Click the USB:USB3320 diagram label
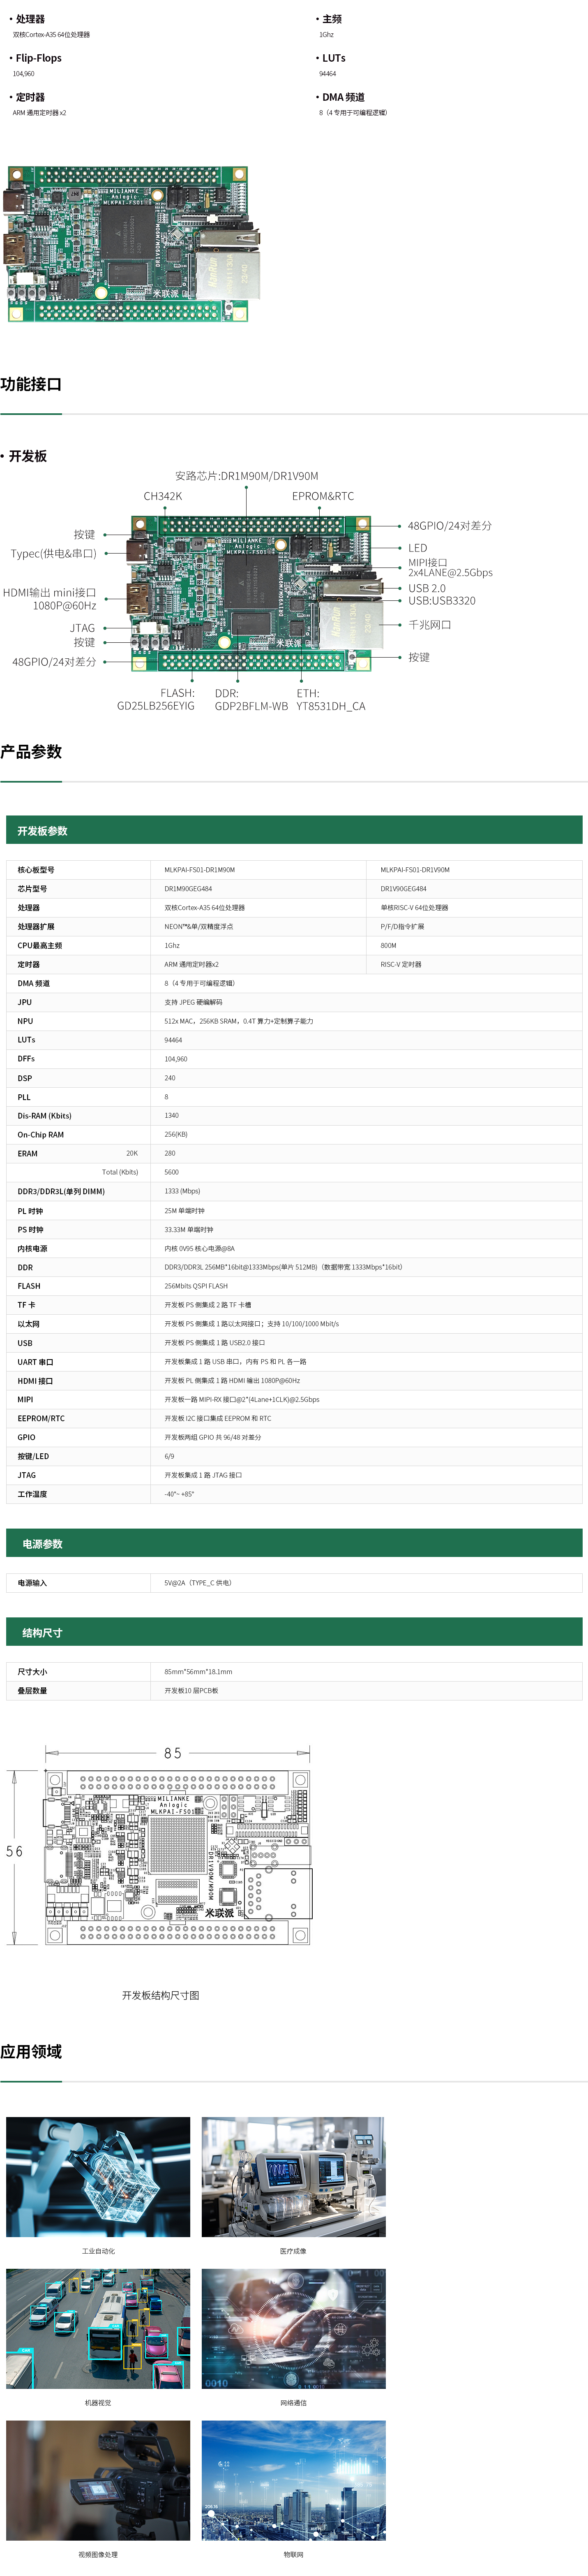 (442, 601)
